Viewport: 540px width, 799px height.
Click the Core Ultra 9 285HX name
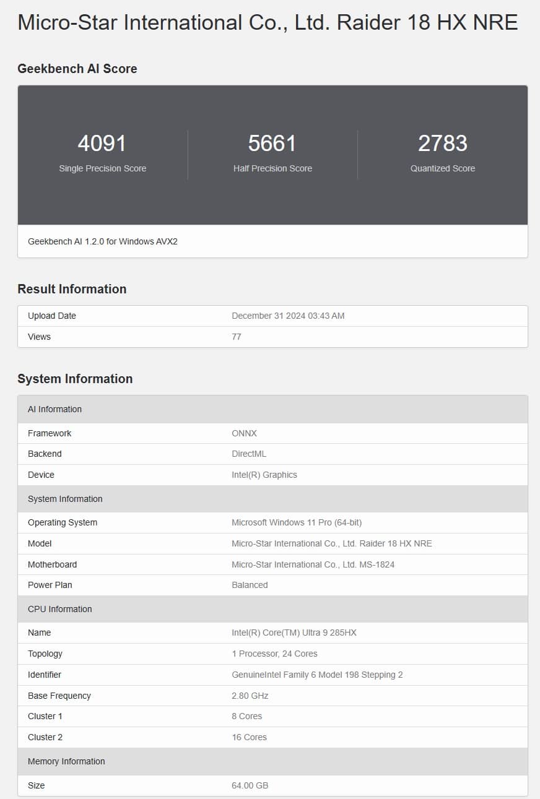[294, 633]
